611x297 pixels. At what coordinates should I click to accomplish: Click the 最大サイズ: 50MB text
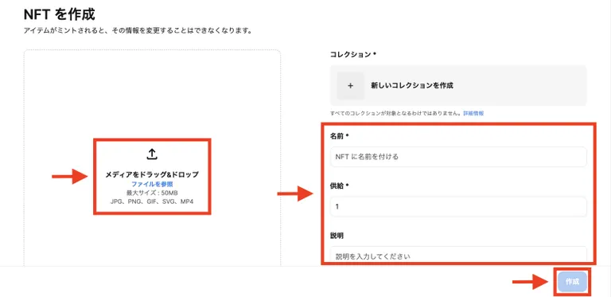click(152, 193)
